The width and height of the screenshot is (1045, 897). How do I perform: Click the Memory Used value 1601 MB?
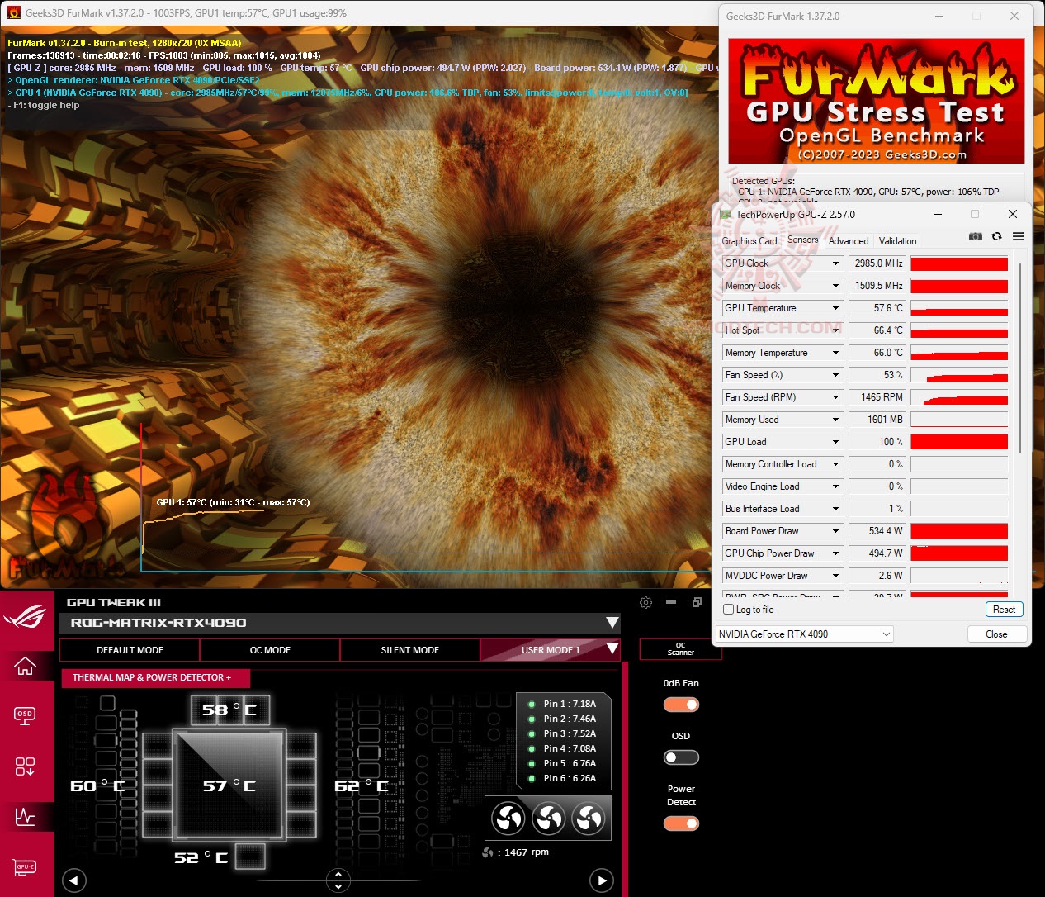tap(877, 420)
